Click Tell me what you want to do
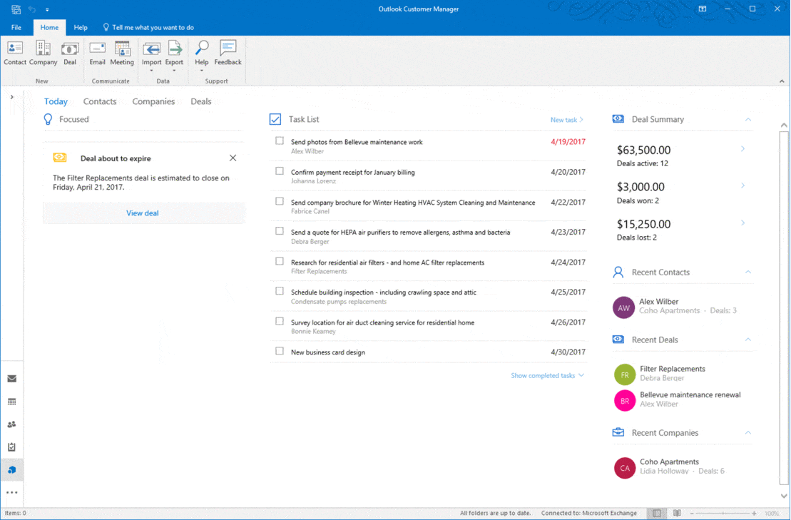The height and width of the screenshot is (520, 791). click(x=148, y=27)
